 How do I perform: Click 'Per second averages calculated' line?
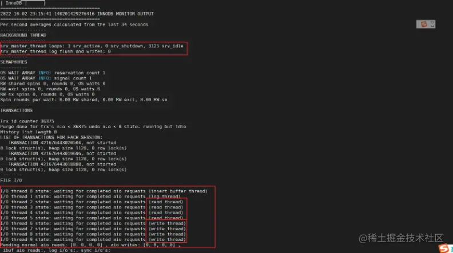[x=74, y=25]
